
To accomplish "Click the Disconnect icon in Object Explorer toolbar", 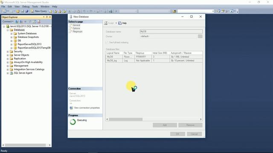I will [x=21, y=22].
